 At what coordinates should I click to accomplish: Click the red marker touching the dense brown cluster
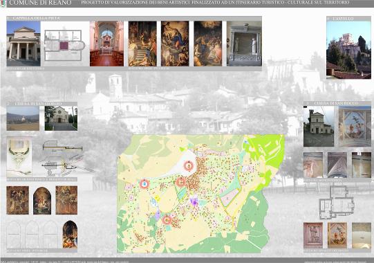click(x=180, y=182)
